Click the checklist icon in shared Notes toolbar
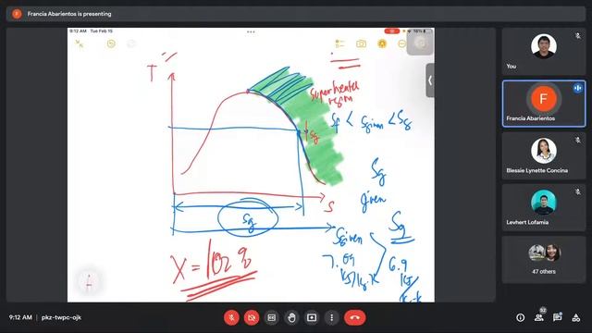Viewport: 592px width, 333px height. 339,43
